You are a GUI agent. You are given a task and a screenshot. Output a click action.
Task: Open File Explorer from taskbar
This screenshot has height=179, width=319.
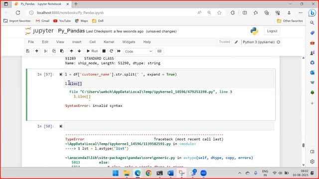point(127,173)
